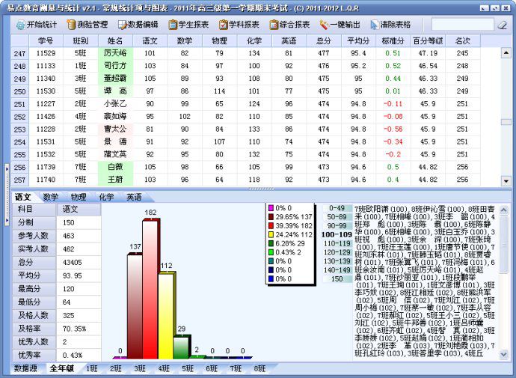This screenshot has height=378, width=516.
Task: Click row header number 251
Action: point(19,104)
